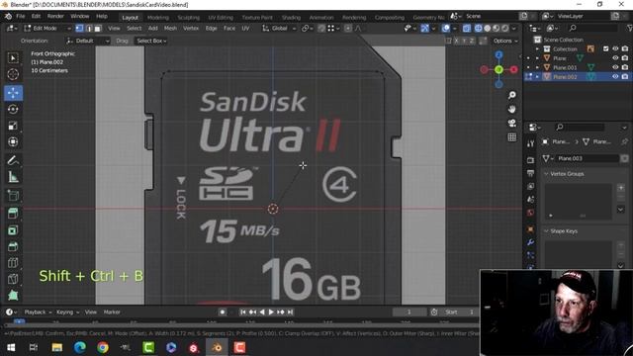The width and height of the screenshot is (633, 356).
Task: Click the pan view hand gizmo
Action: [512, 109]
